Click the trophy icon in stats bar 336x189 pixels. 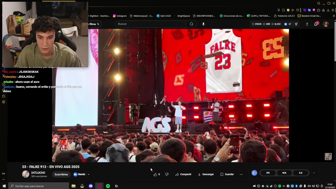(296, 24)
